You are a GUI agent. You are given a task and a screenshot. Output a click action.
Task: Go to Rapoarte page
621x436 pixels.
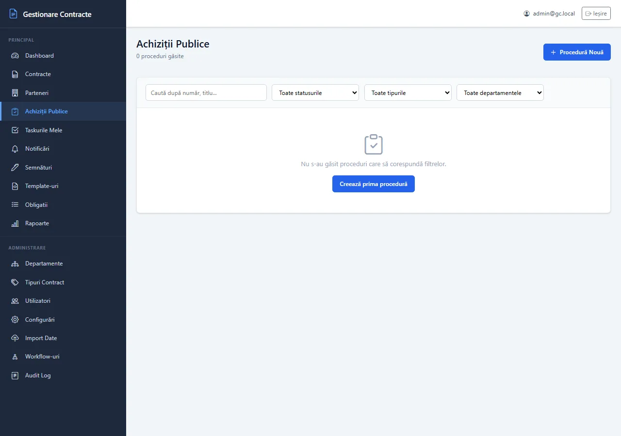[63, 223]
